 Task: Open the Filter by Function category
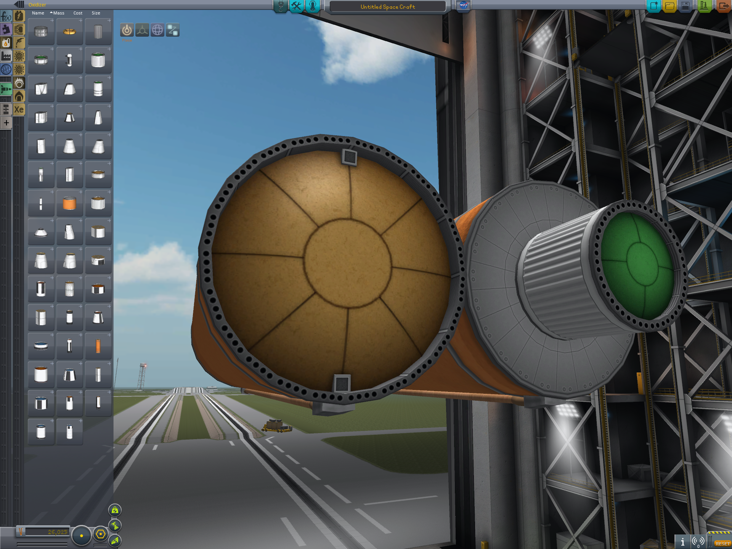(x=6, y=16)
